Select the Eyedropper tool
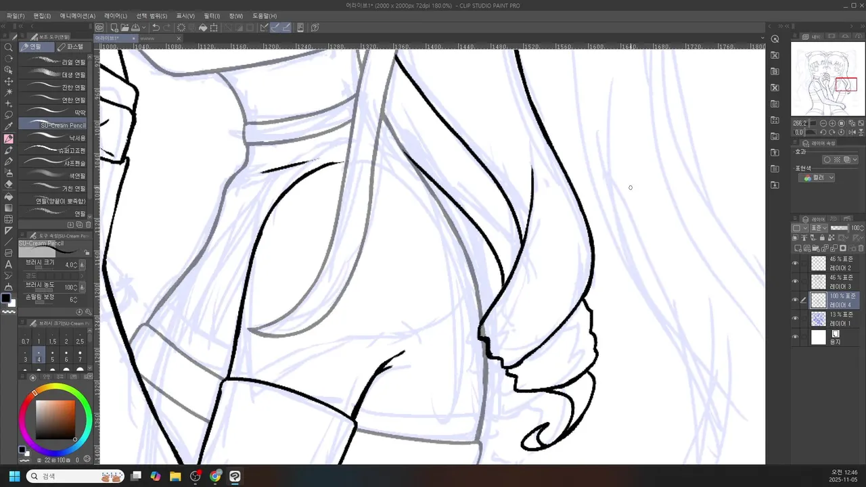Viewport: 866px width, 487px height. coord(9,126)
